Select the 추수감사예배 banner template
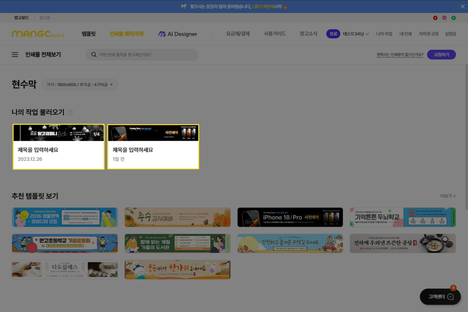Screen dimensions: 468x312 (177, 217)
